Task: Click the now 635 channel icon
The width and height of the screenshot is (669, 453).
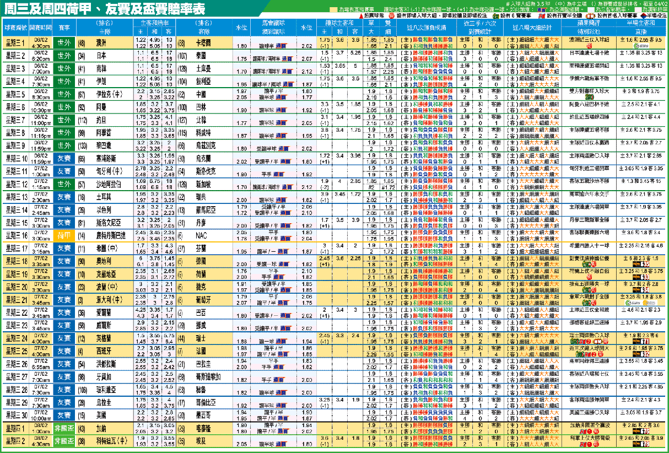Action: click(641, 264)
